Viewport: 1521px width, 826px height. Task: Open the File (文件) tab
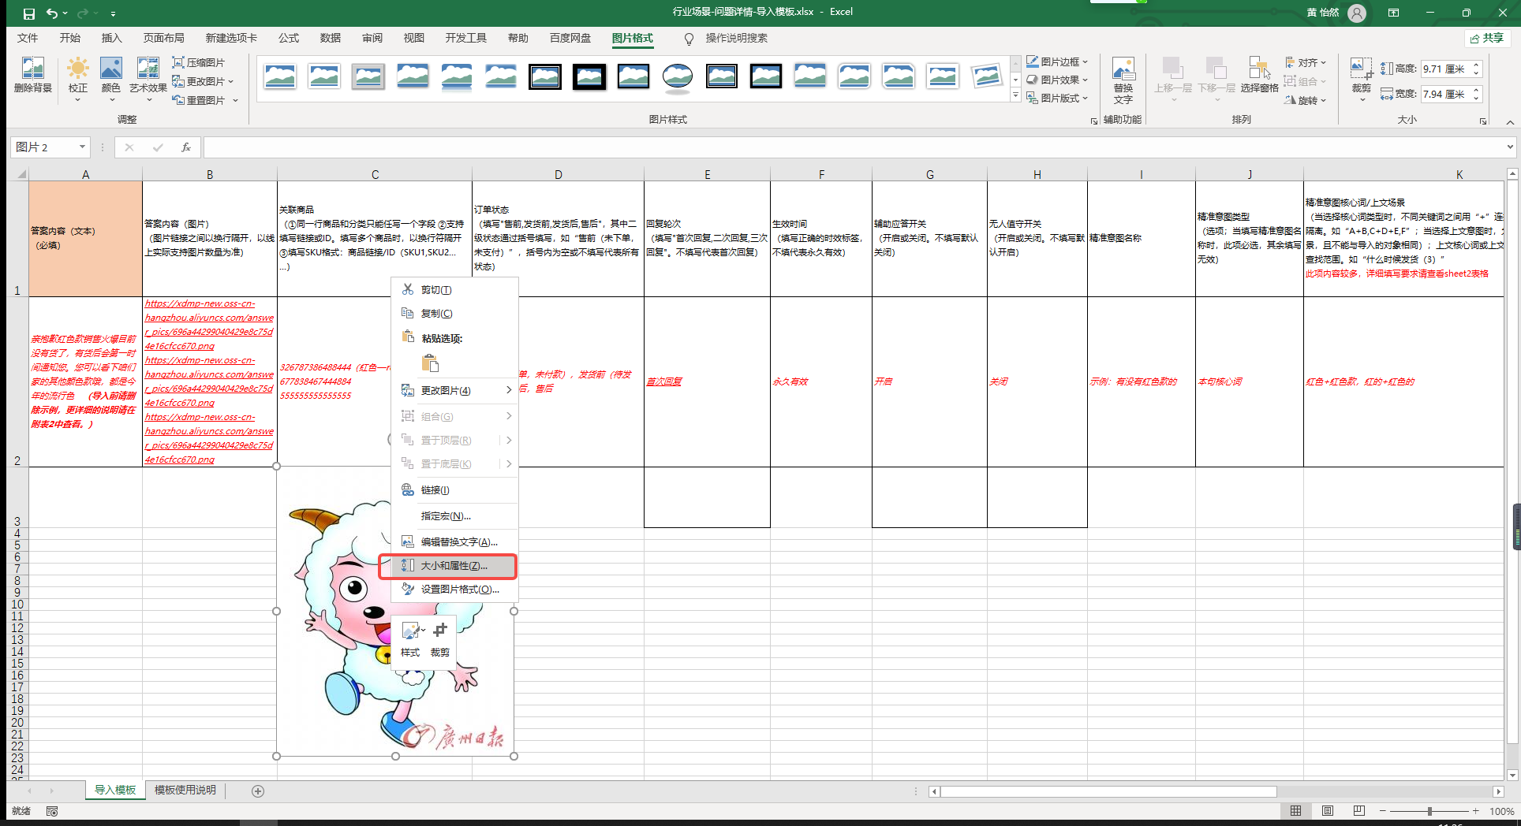(x=28, y=38)
